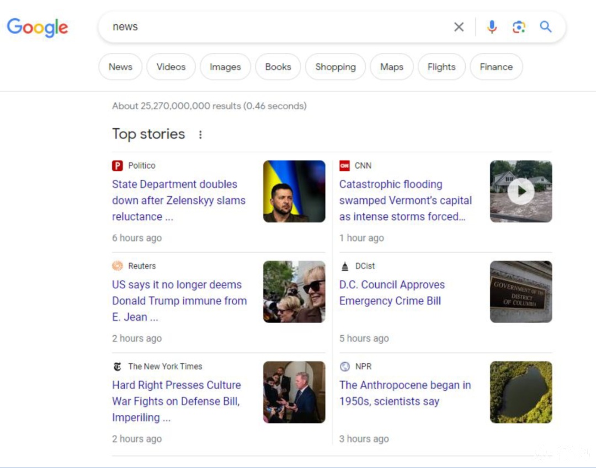This screenshot has height=468, width=596.
Task: Open D.C. Council Emergency Crime Bill headline
Action: [392, 293]
